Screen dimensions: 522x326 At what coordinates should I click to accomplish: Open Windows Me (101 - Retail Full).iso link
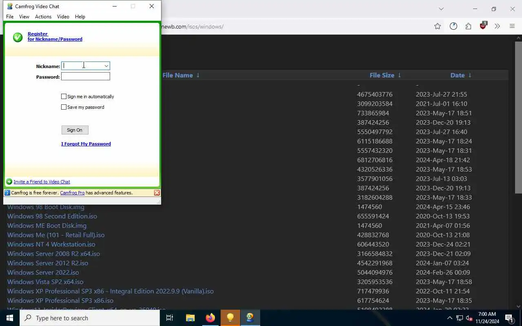coord(56,235)
